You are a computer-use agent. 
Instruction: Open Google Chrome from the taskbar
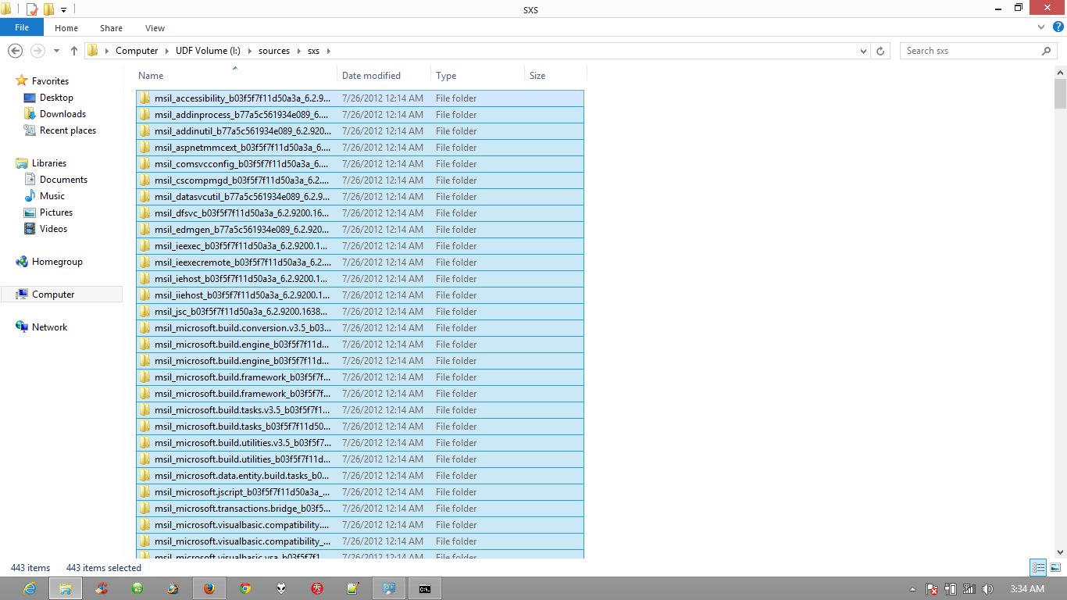coord(245,588)
